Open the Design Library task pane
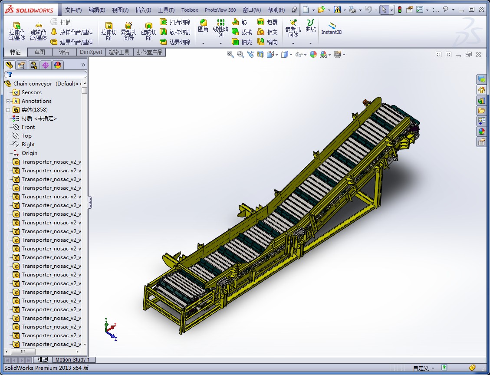Viewport: 490px width, 375px height. (482, 100)
